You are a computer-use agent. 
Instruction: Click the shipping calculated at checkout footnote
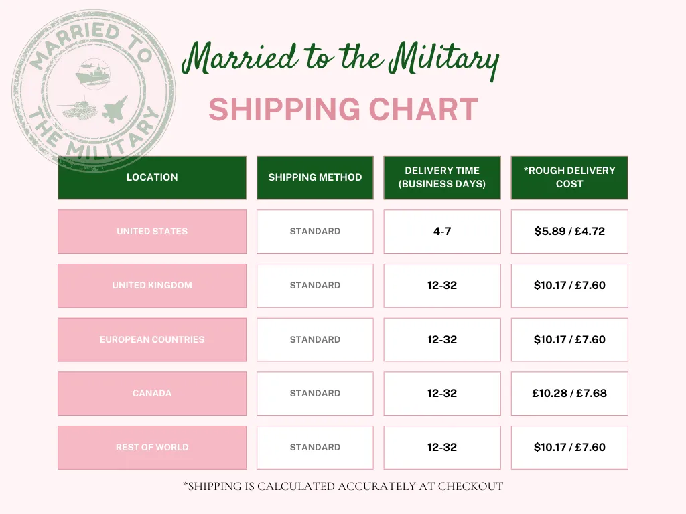(342, 487)
